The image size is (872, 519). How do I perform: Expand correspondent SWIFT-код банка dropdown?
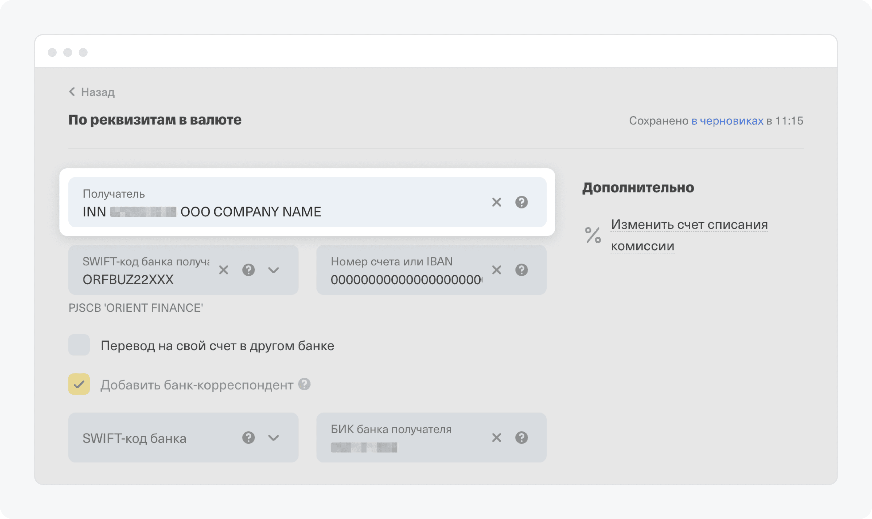coord(274,438)
